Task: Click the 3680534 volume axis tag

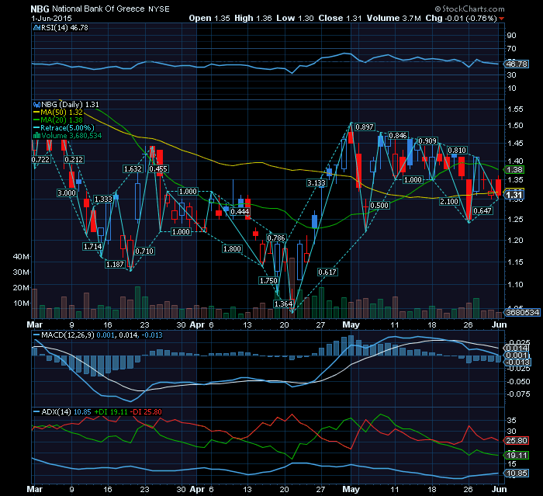Action: coord(522,312)
